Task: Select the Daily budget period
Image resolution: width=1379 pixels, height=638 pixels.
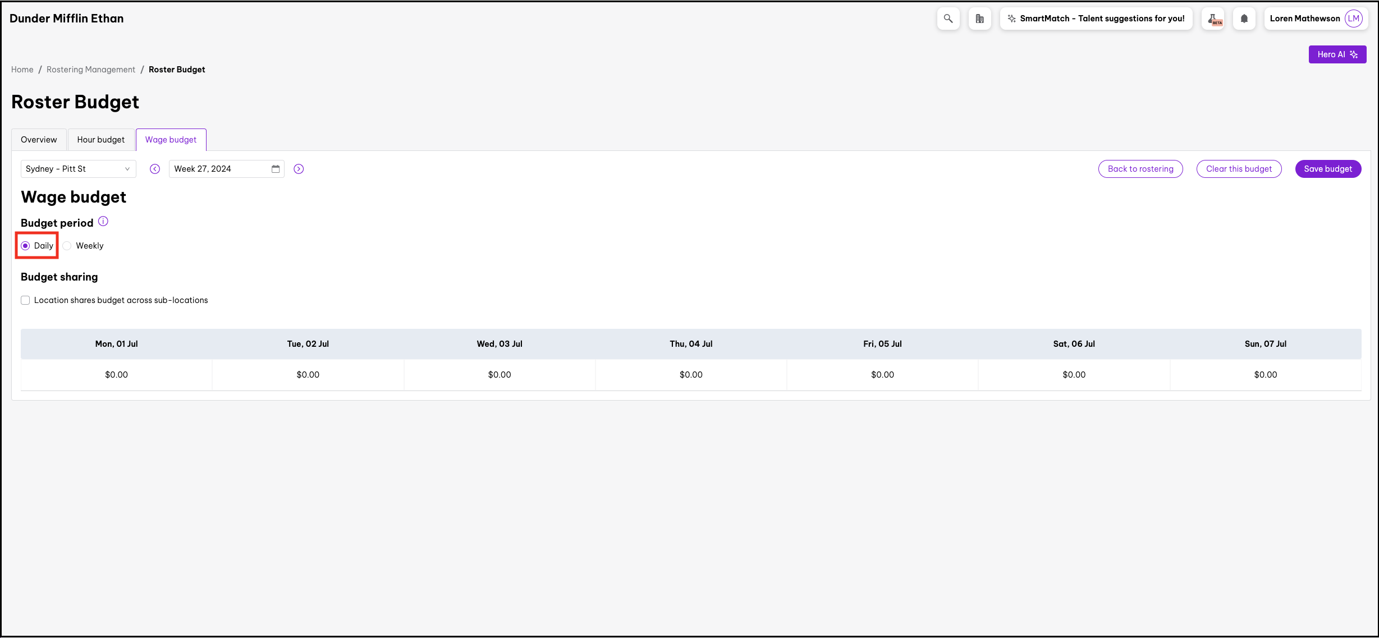Action: click(x=26, y=246)
